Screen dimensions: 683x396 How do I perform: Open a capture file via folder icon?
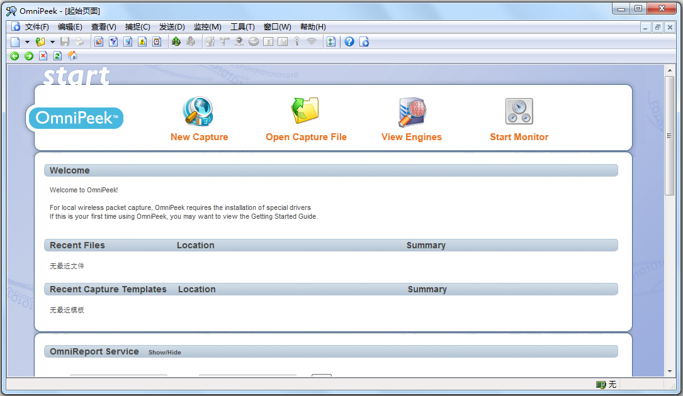point(305,112)
